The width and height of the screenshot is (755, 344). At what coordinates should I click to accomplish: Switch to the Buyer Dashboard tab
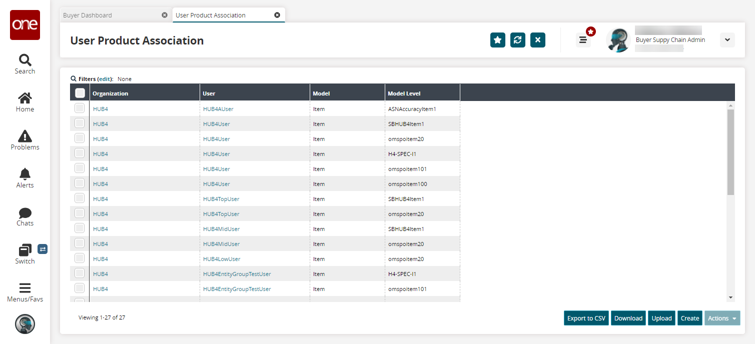point(88,15)
